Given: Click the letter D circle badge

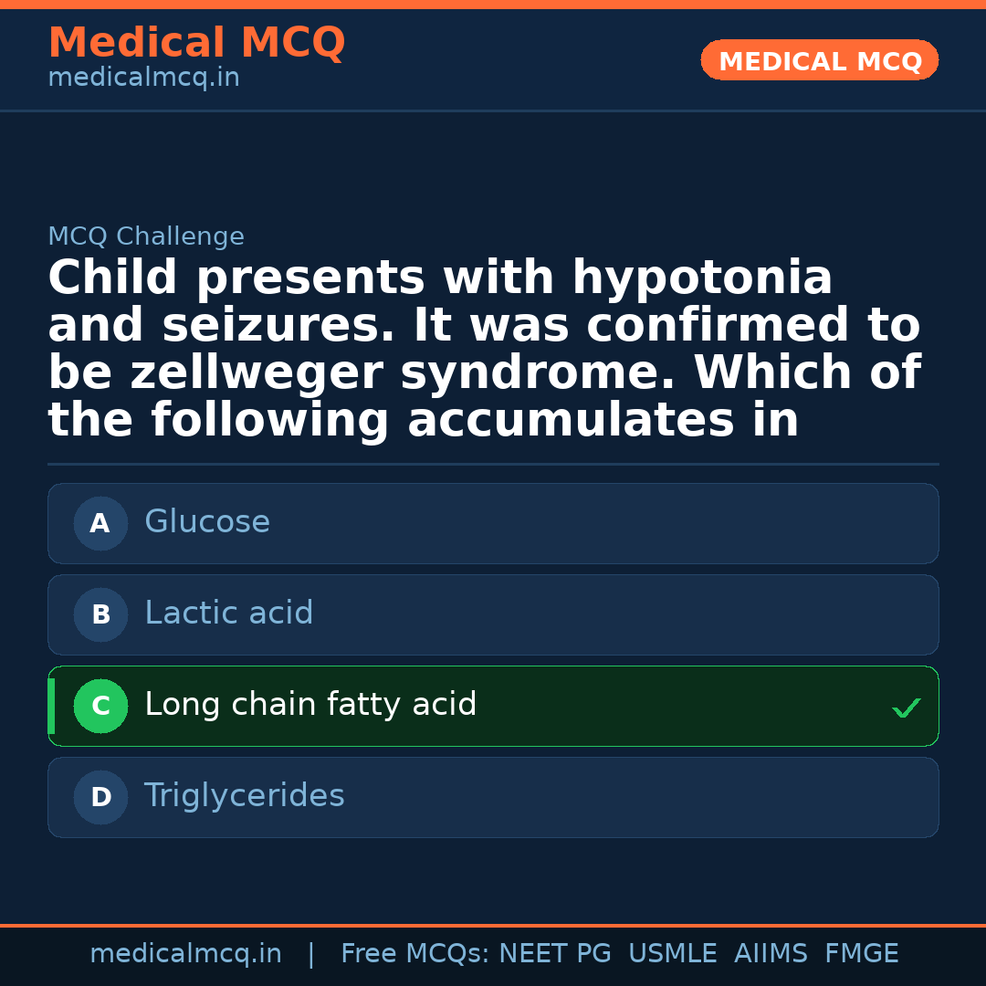Looking at the screenshot, I should tap(100, 797).
